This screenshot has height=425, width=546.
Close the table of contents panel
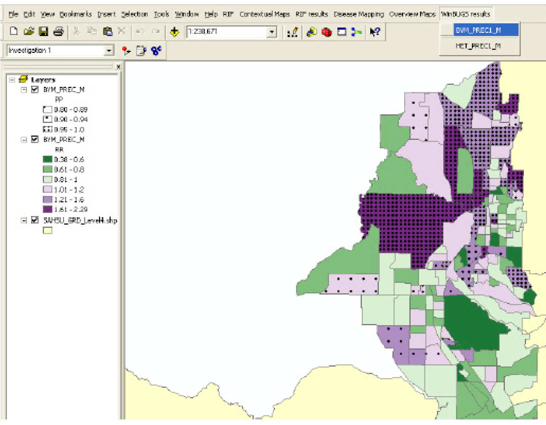pyautogui.click(x=119, y=66)
